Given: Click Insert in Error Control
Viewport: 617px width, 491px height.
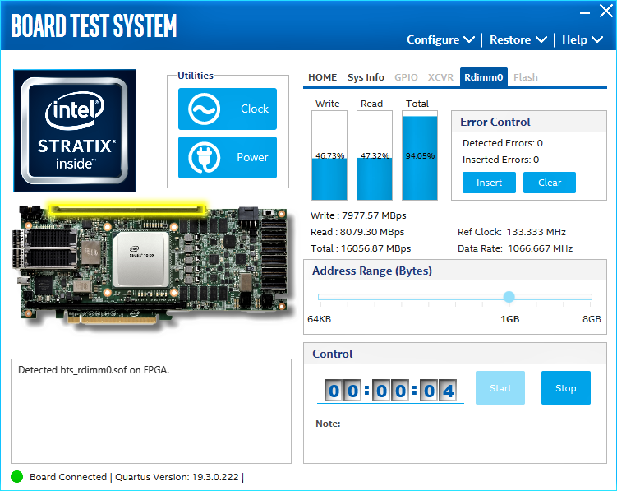Looking at the screenshot, I should [x=489, y=183].
